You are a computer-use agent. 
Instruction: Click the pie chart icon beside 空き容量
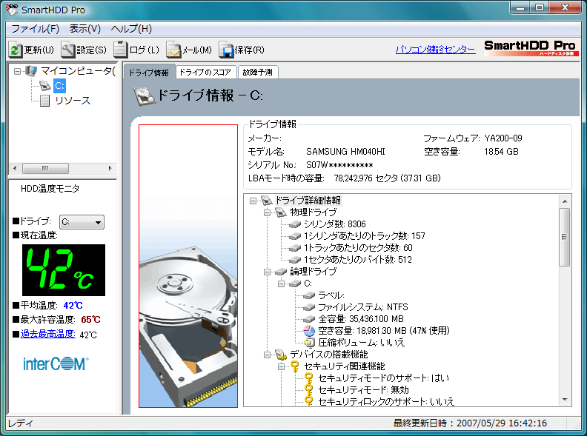[x=309, y=331]
